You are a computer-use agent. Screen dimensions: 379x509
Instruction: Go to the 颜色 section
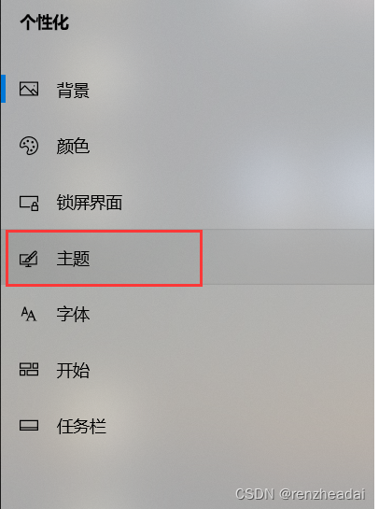pos(73,146)
